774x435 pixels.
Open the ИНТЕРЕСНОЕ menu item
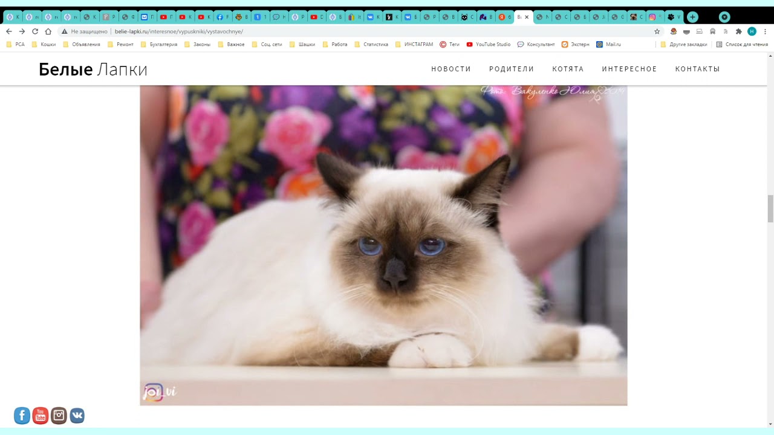tap(629, 69)
